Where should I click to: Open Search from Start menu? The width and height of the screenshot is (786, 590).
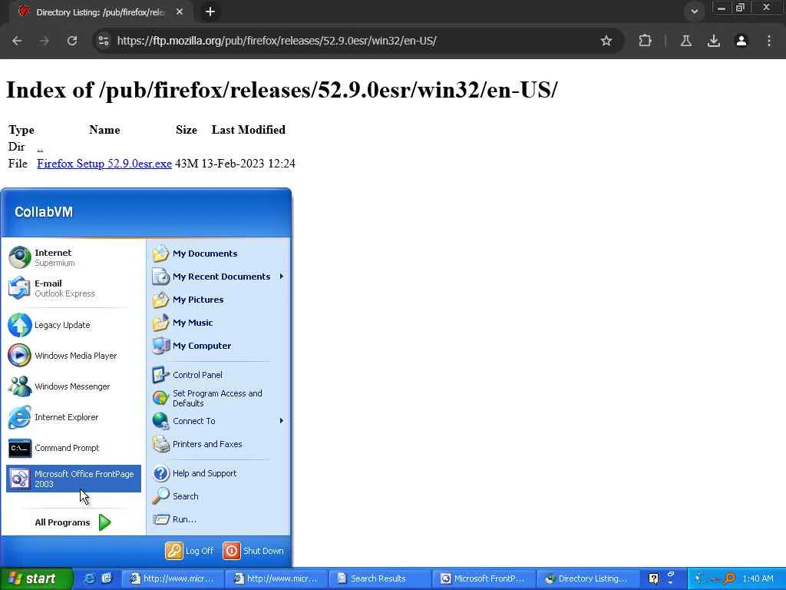pos(219,496)
